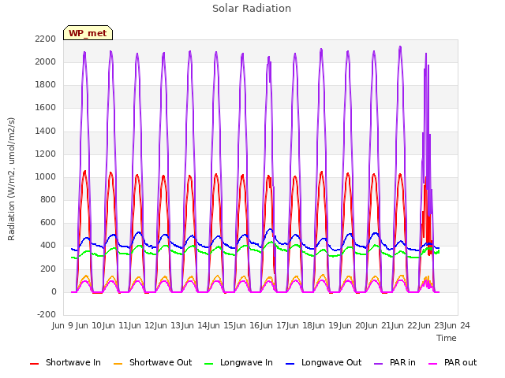Image resolution: width=505 pixels, height=378 pixels.
Task: Click the Jun 16 x-axis date label
Action: 248,325
